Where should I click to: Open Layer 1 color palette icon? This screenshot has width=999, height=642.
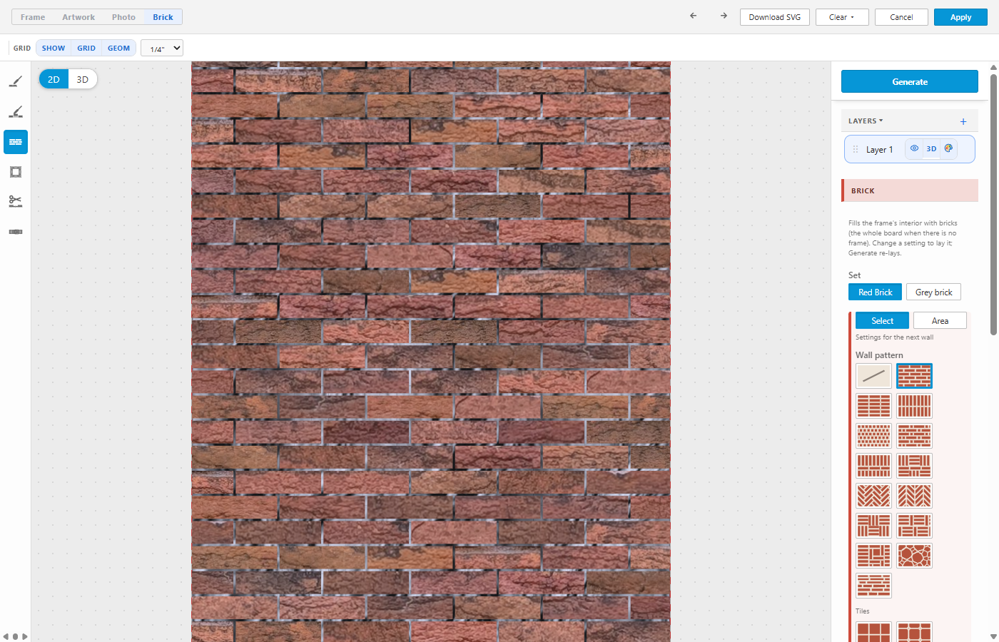(948, 148)
